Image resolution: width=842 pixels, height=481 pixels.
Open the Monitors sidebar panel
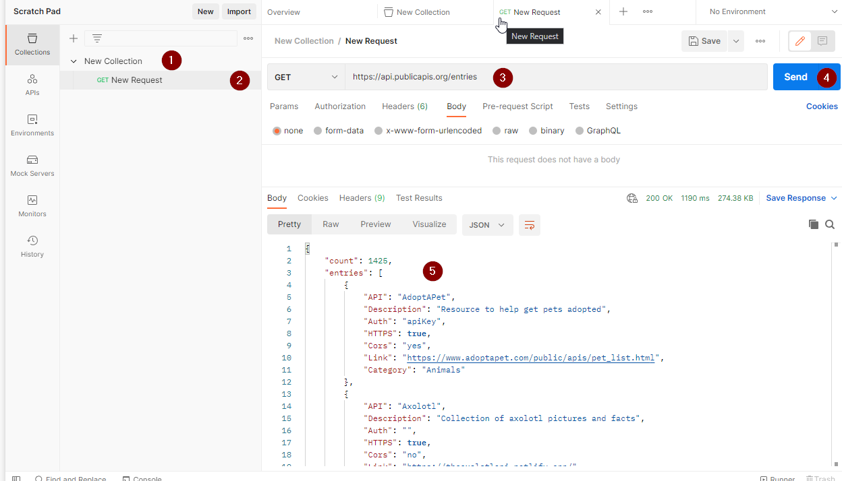(x=32, y=206)
